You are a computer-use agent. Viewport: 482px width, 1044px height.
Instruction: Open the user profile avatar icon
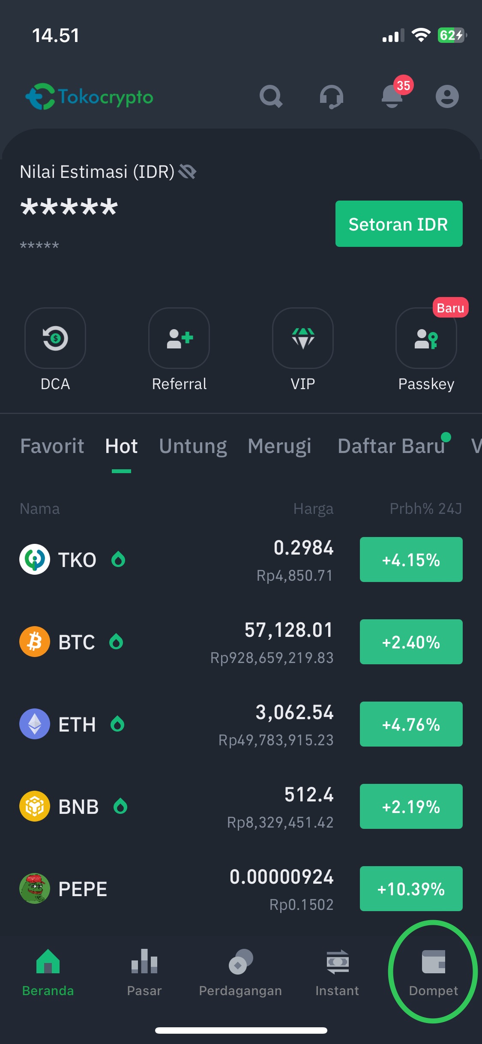pos(447,96)
